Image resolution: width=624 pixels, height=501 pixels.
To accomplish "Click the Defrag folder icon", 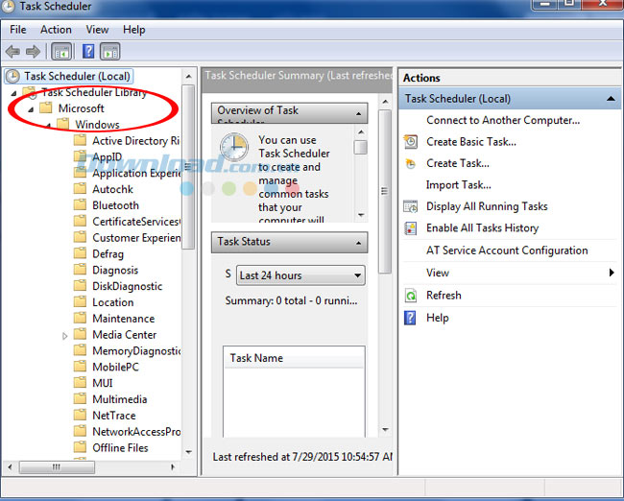I will click(80, 253).
